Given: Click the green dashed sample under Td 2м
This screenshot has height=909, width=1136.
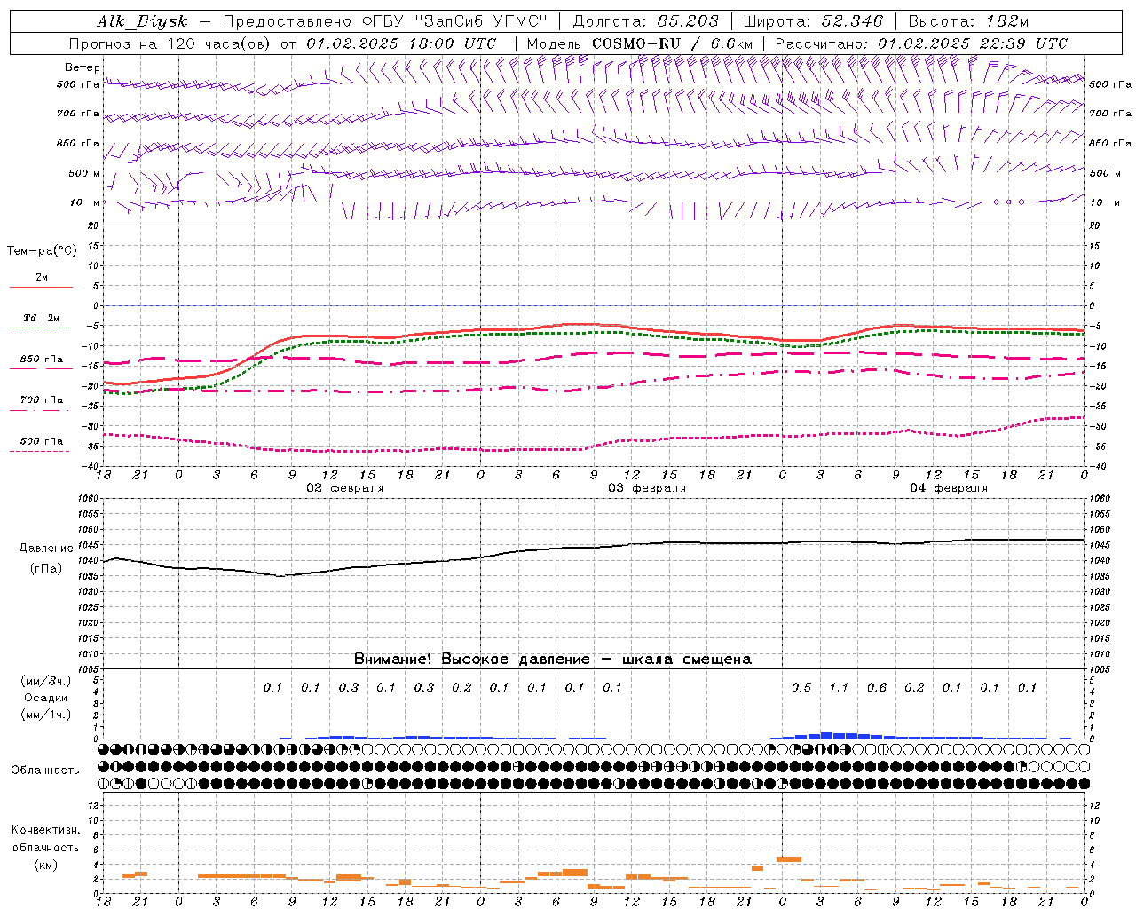Looking at the screenshot, I should pyautogui.click(x=41, y=328).
